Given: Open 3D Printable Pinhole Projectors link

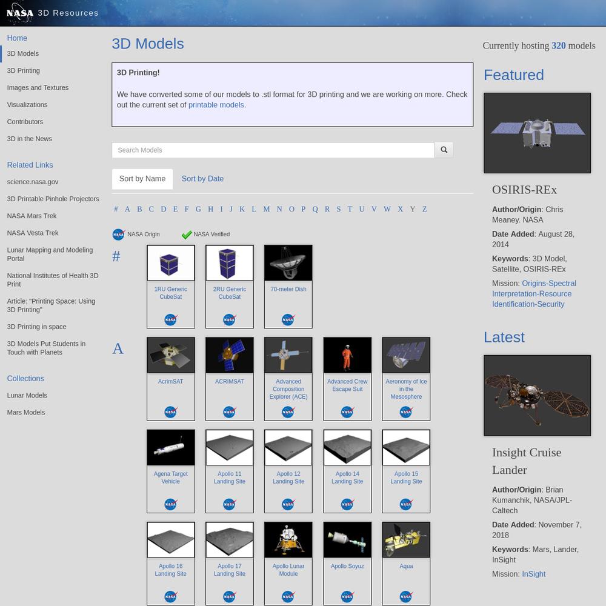Looking at the screenshot, I should coord(53,199).
